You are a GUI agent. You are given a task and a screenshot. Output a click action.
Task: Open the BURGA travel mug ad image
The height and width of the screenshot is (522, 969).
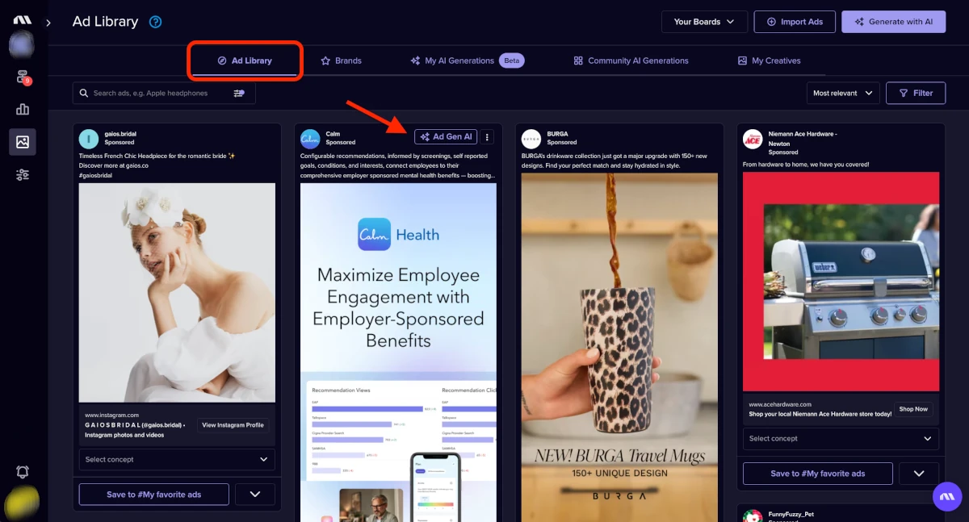tap(619, 348)
